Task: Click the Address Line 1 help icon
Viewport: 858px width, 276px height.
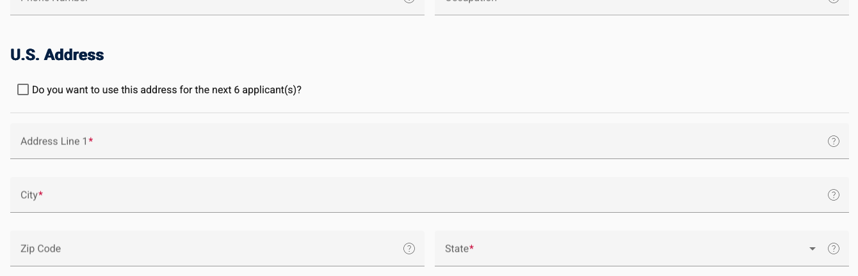Action: pos(833,141)
